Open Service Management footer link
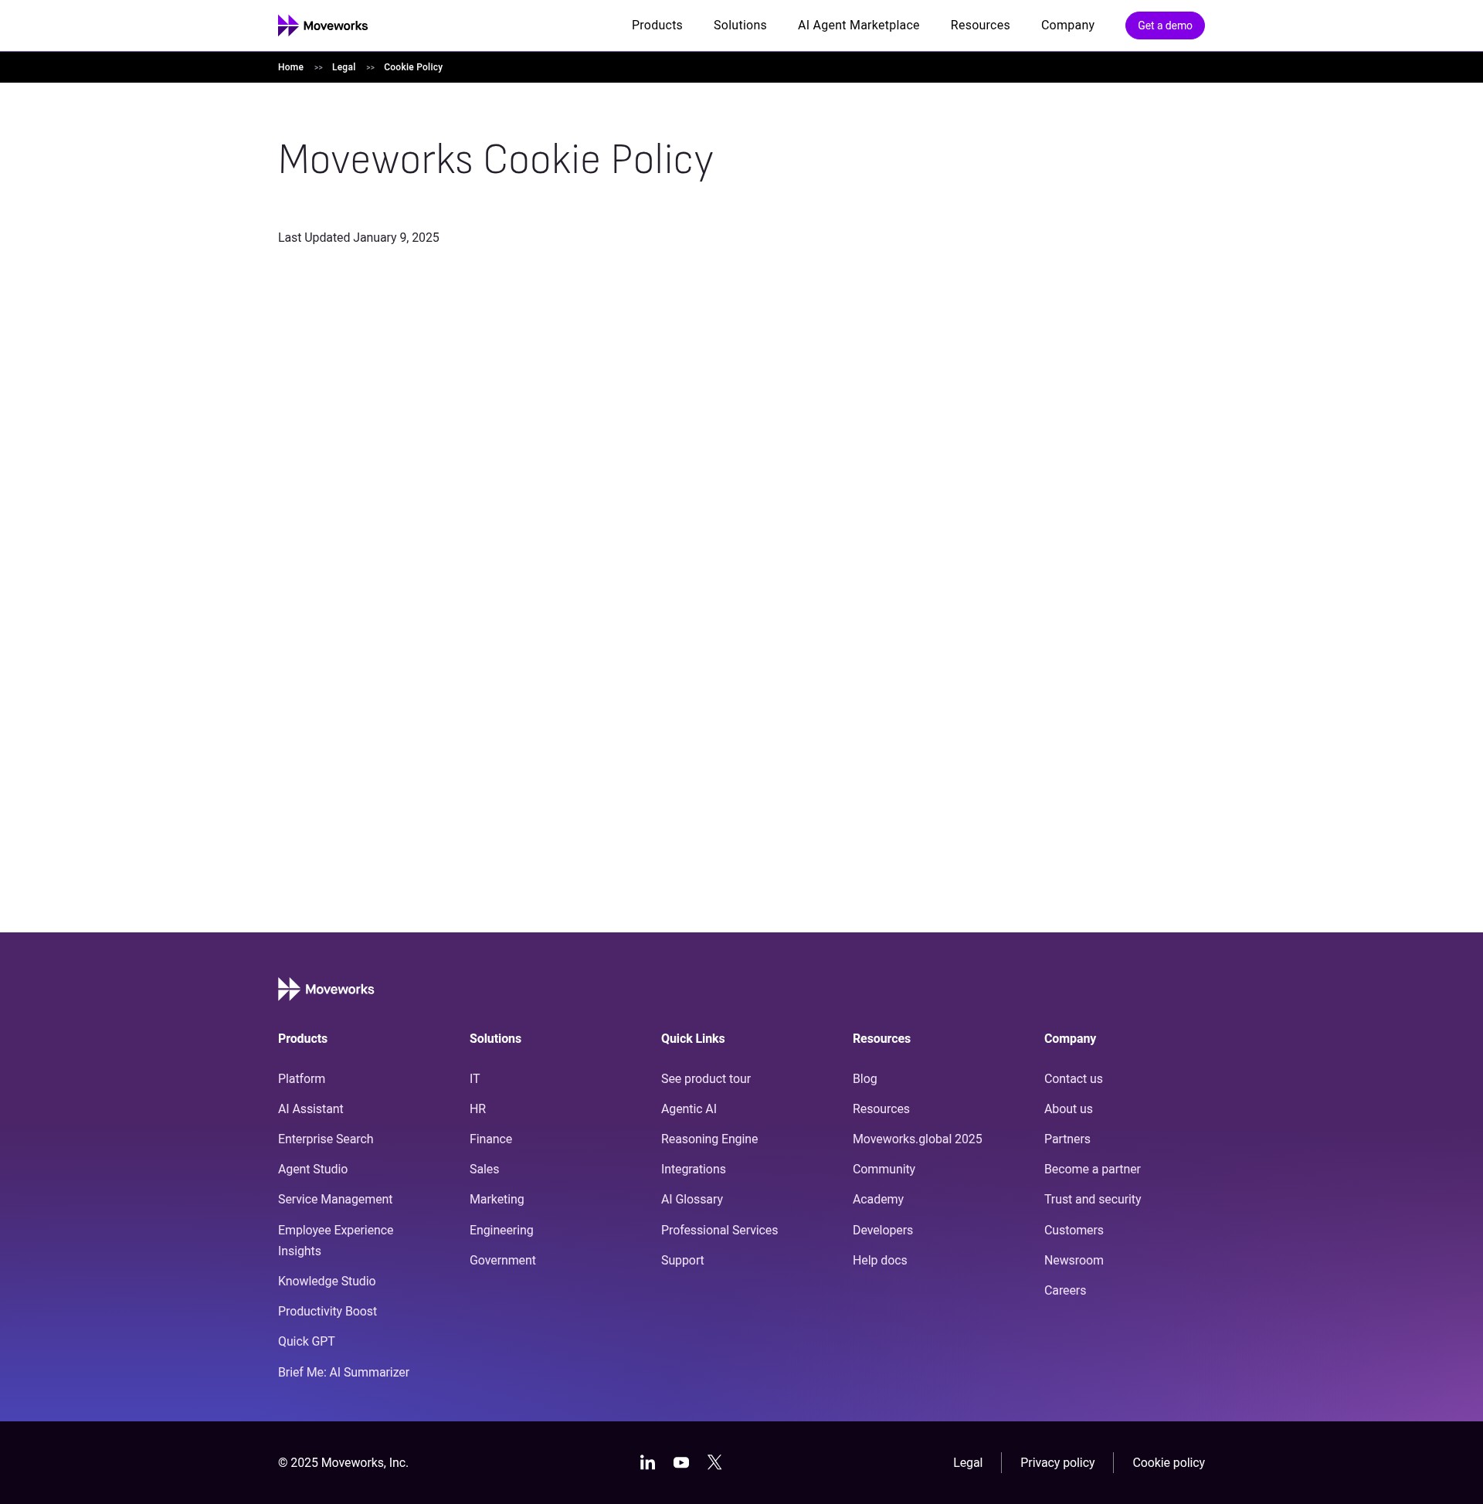1483x1504 pixels. [334, 1200]
